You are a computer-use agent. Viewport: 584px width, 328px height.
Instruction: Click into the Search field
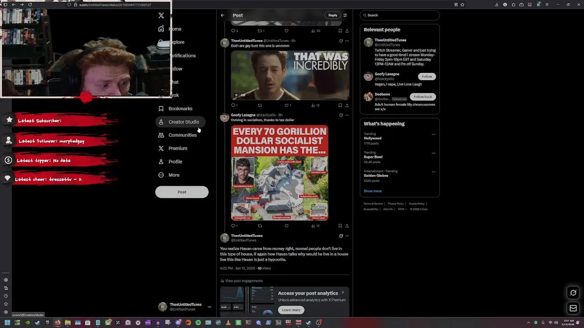400,15
